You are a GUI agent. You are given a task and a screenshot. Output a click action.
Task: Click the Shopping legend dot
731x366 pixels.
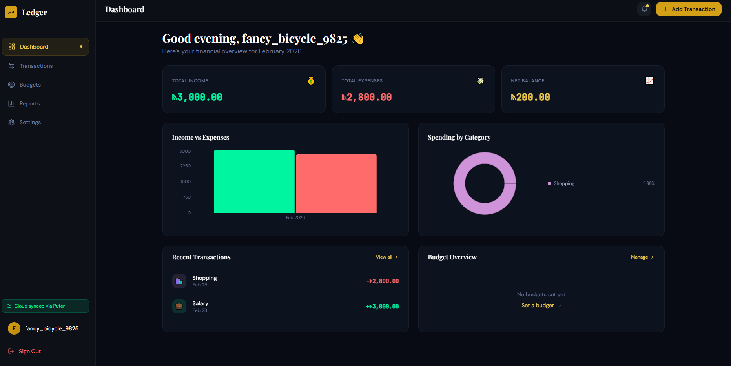tap(549, 183)
